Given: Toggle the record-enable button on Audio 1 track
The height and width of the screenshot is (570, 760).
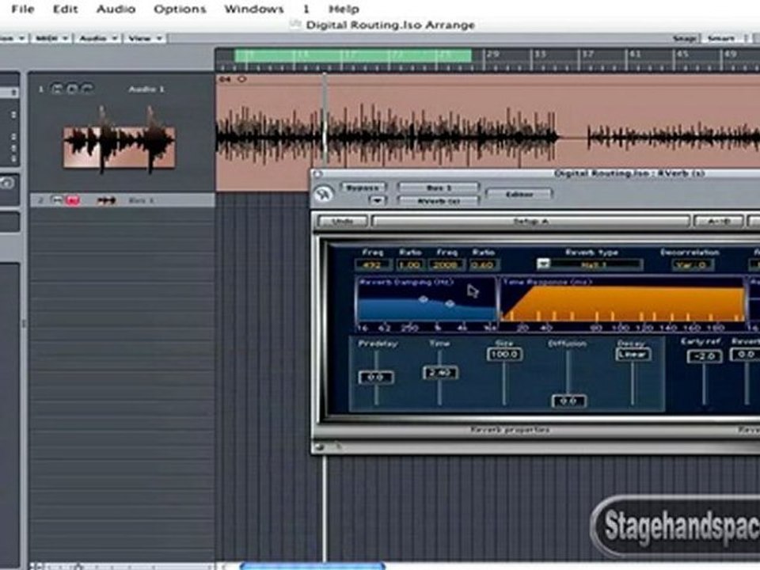Looking at the screenshot, I should 72,89.
